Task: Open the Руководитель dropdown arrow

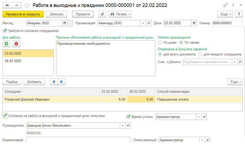Action: [122, 126]
